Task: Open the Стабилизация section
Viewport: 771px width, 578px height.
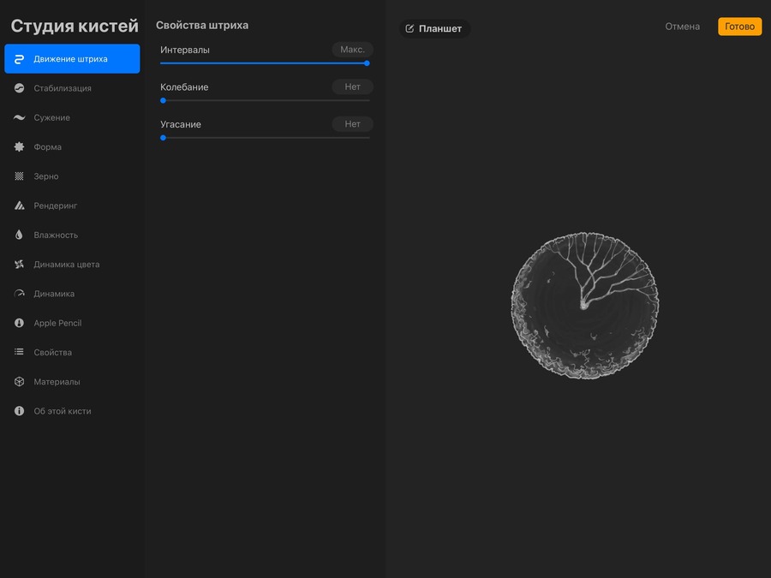Action: point(72,88)
